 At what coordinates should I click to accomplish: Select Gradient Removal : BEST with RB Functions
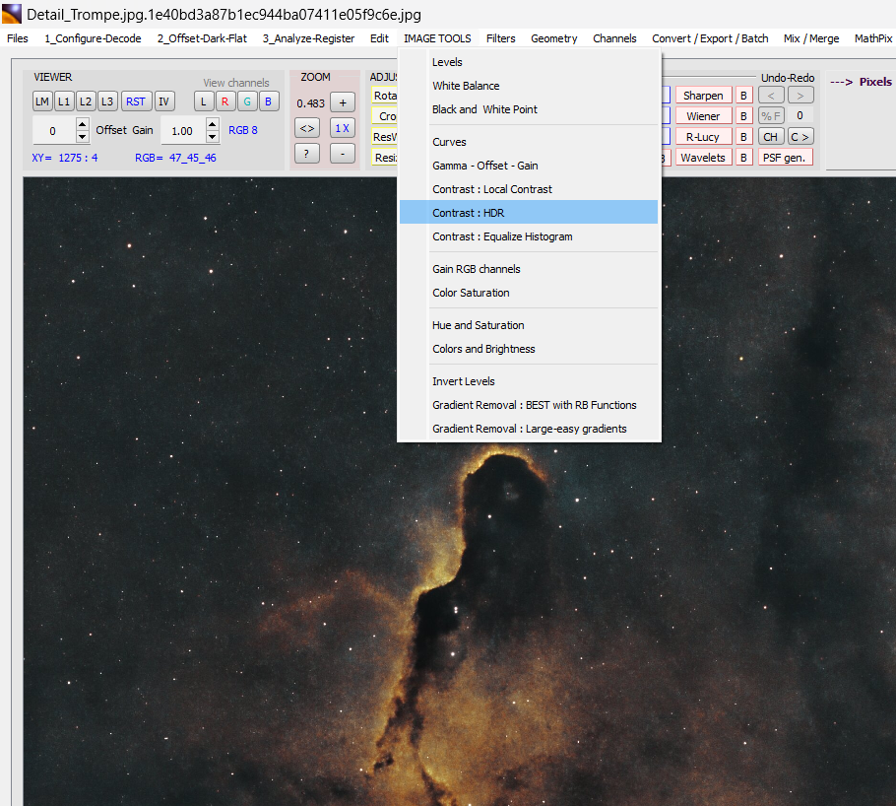[529, 405]
